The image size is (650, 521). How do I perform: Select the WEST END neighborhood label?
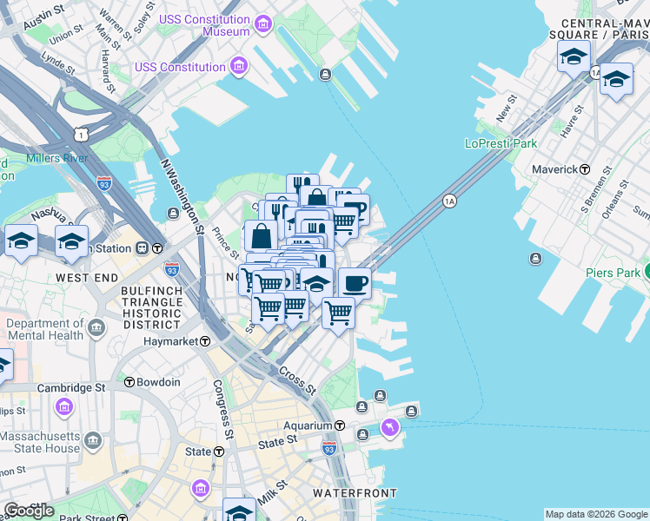(x=87, y=278)
